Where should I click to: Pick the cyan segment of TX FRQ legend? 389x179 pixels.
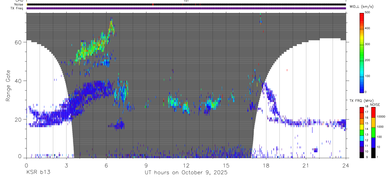point(362,138)
